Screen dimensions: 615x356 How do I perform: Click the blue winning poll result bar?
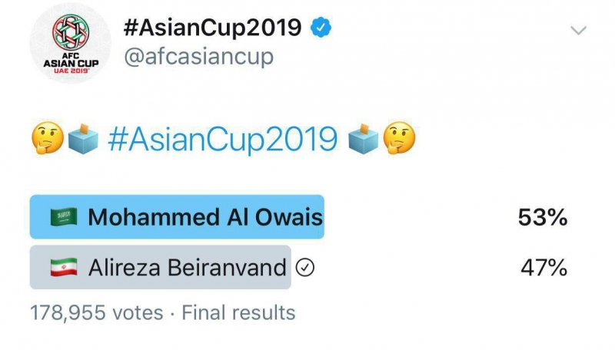177,217
